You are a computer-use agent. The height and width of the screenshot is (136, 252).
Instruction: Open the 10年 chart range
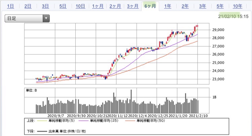coord(238,6)
